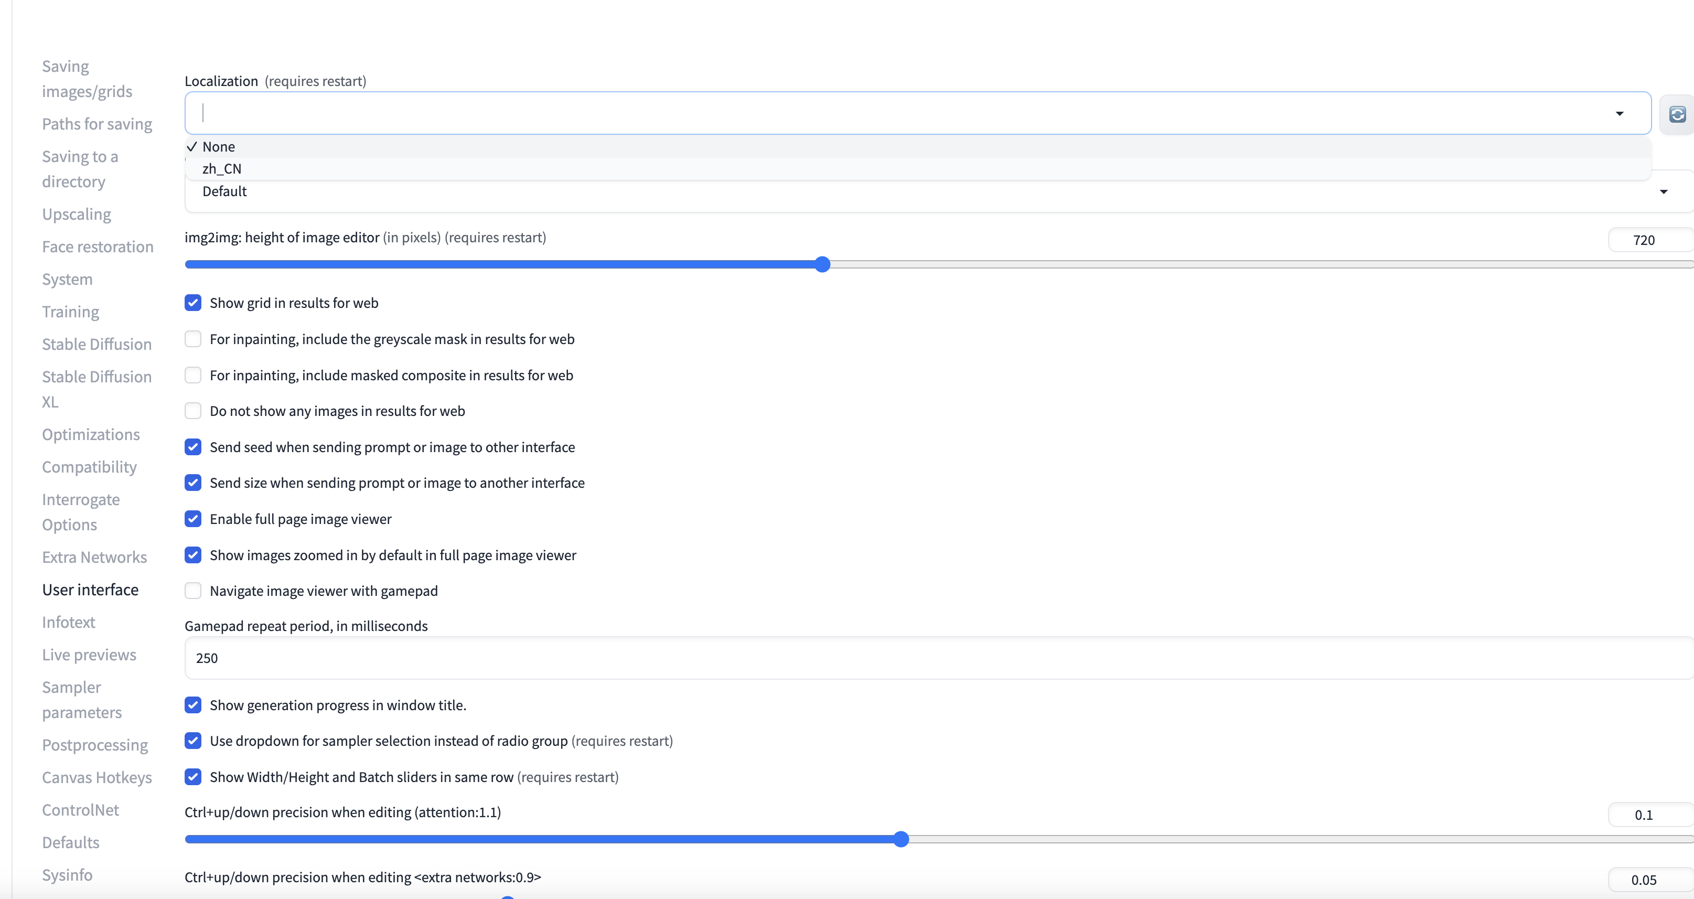Click the 720 height number box
Screen dimensions: 1694x899
[x=1644, y=240]
